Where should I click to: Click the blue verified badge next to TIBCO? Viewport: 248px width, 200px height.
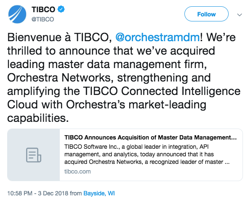click(61, 9)
